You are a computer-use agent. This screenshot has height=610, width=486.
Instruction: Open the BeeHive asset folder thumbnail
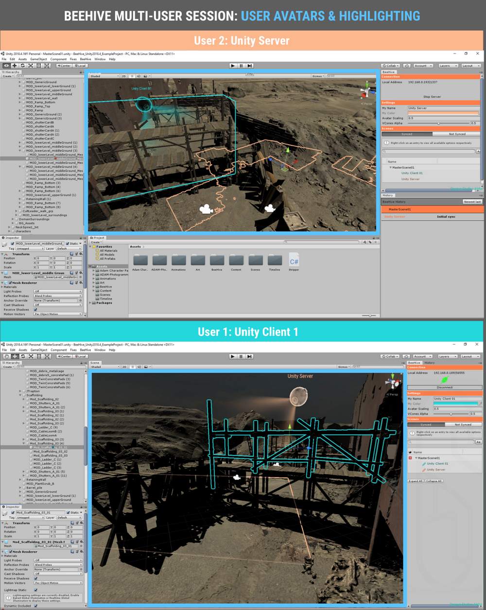coord(217,260)
